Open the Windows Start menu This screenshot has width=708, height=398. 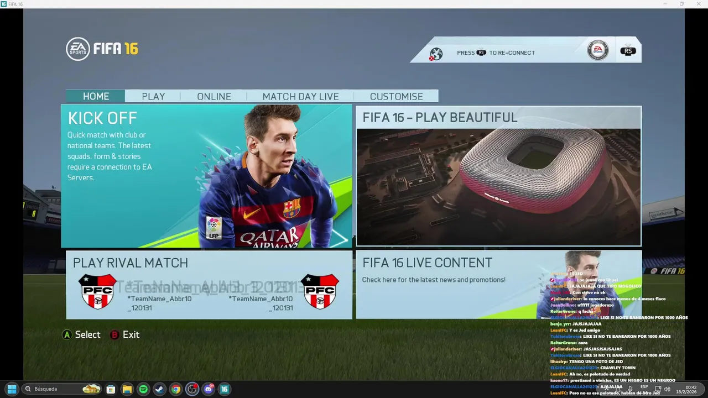[12, 389]
